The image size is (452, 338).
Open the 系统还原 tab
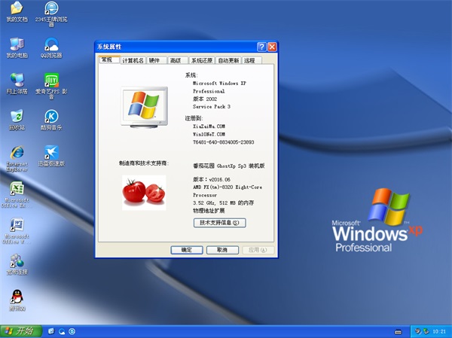coord(201,60)
